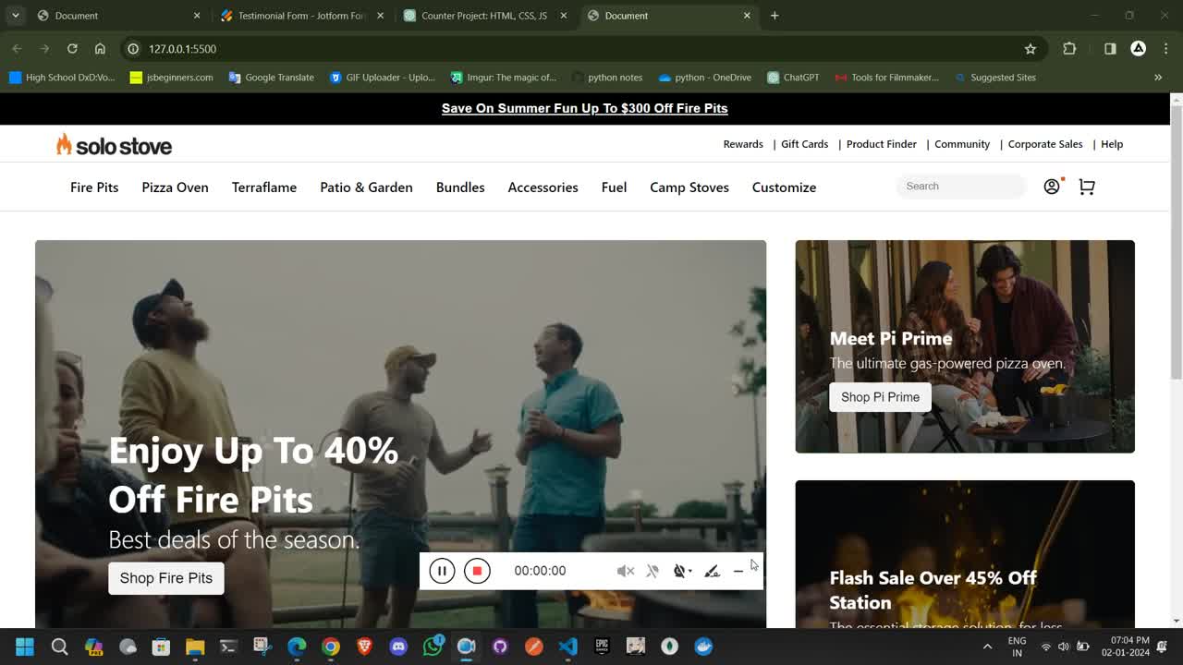
Task: Toggle the browser side panel icon
Action: coord(1110,49)
